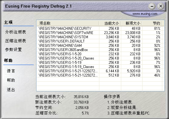Click 退出 to exit the program
The height and width of the screenshot is (119, 169).
[x=11, y=90]
